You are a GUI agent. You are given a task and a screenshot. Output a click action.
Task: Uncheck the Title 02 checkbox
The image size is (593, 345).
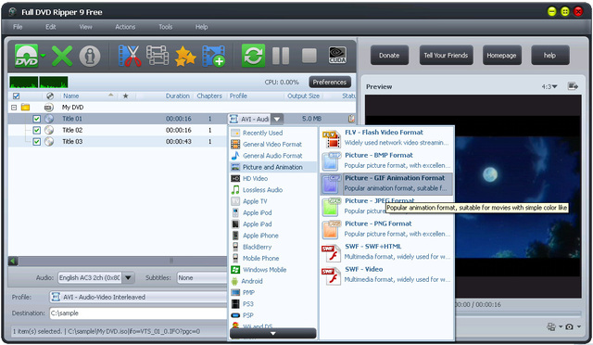37,130
